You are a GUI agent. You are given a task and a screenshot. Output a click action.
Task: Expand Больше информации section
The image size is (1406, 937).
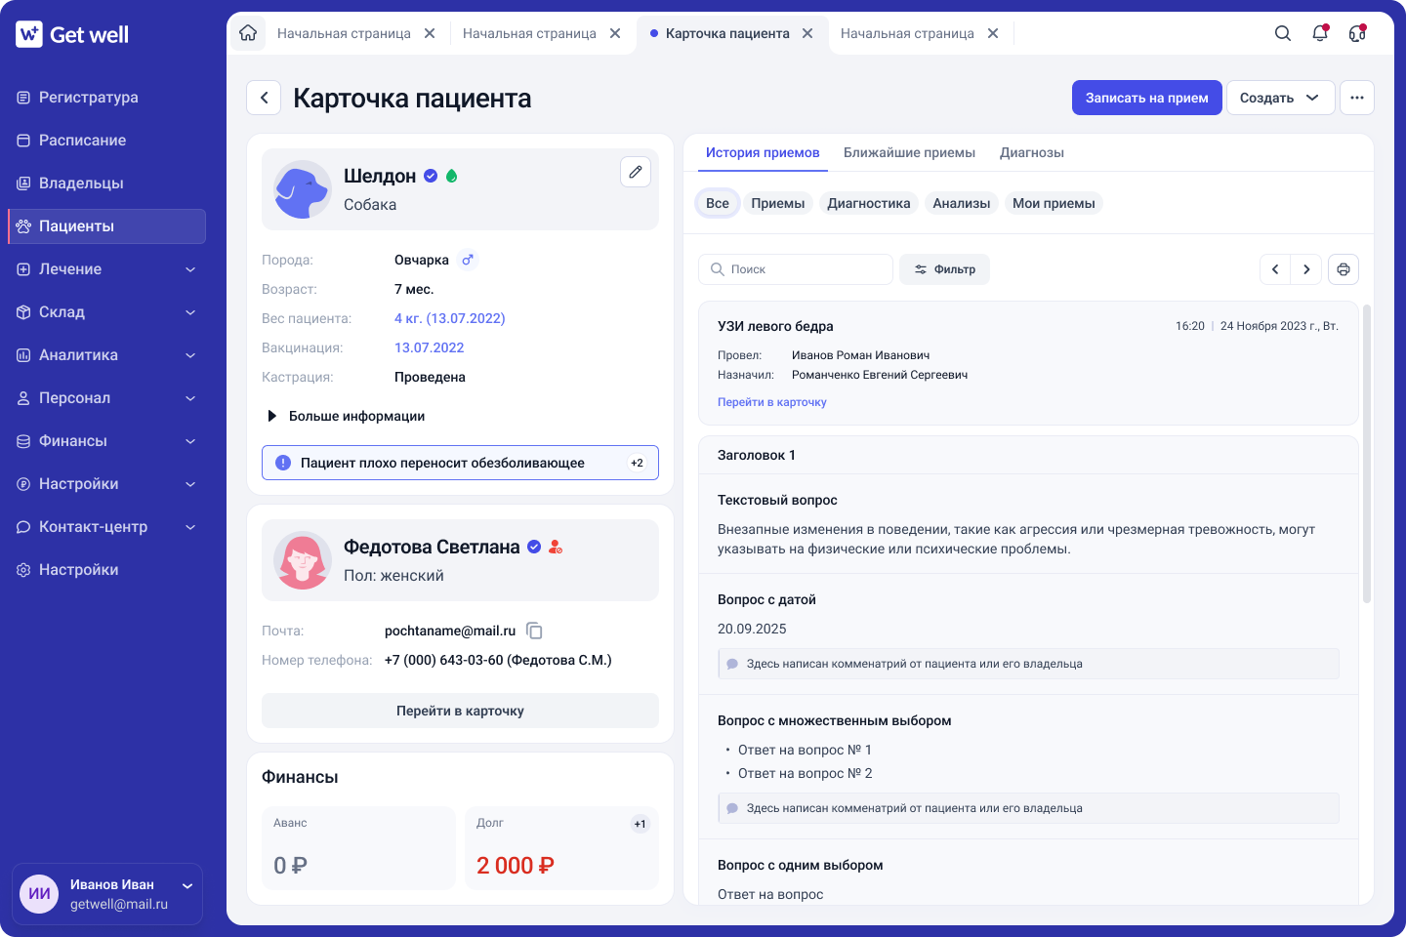pos(346,416)
